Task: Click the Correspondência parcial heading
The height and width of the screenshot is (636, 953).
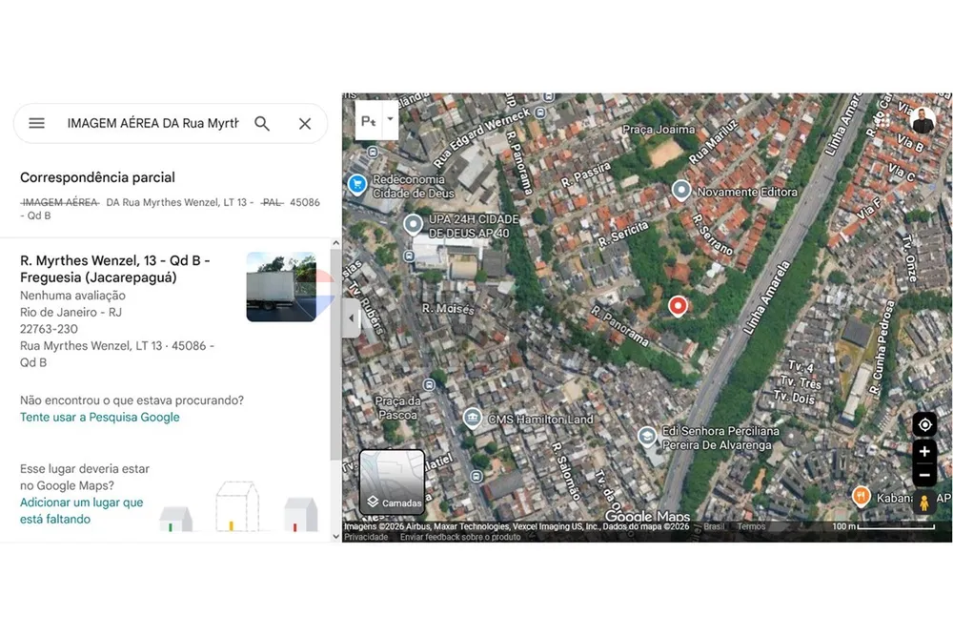Action: [x=97, y=177]
